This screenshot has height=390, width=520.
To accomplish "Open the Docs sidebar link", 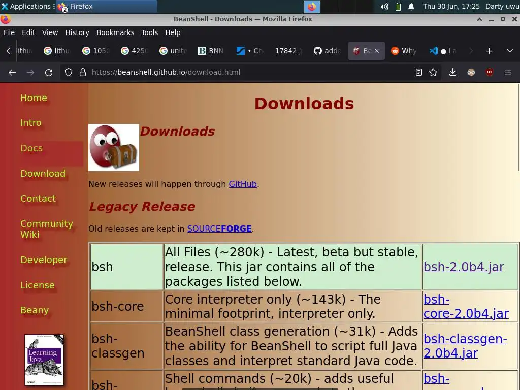I will click(31, 148).
